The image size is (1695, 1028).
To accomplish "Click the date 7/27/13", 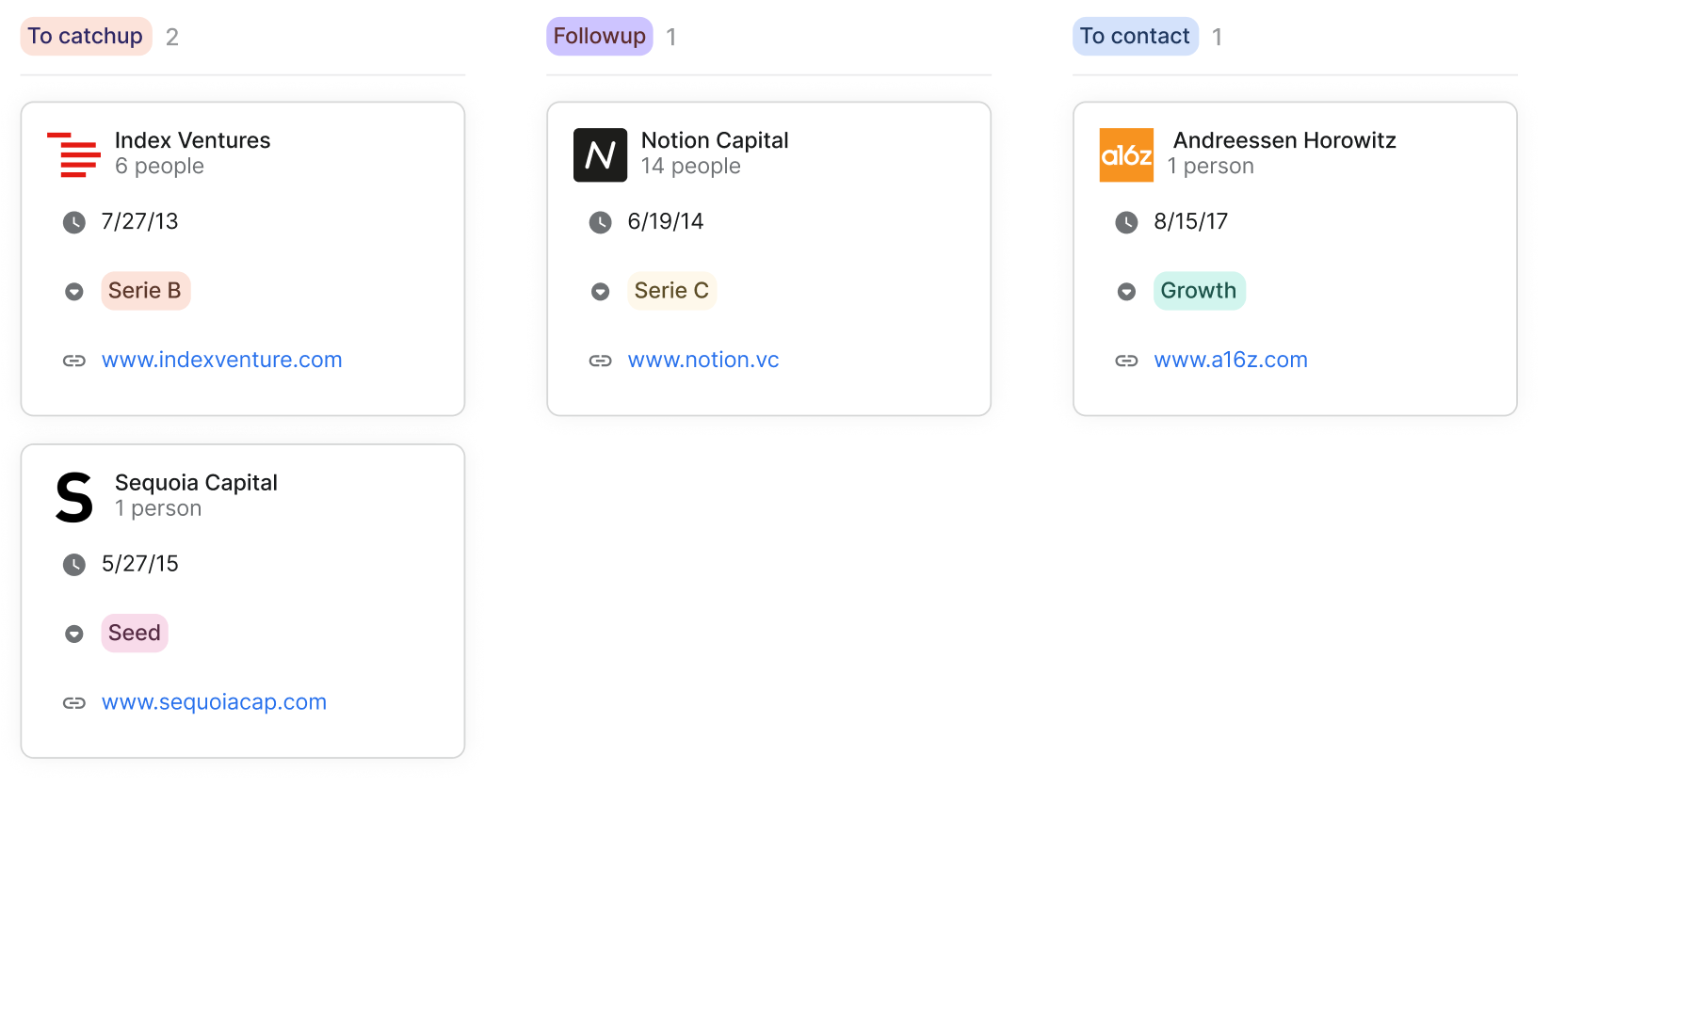I will tap(139, 221).
